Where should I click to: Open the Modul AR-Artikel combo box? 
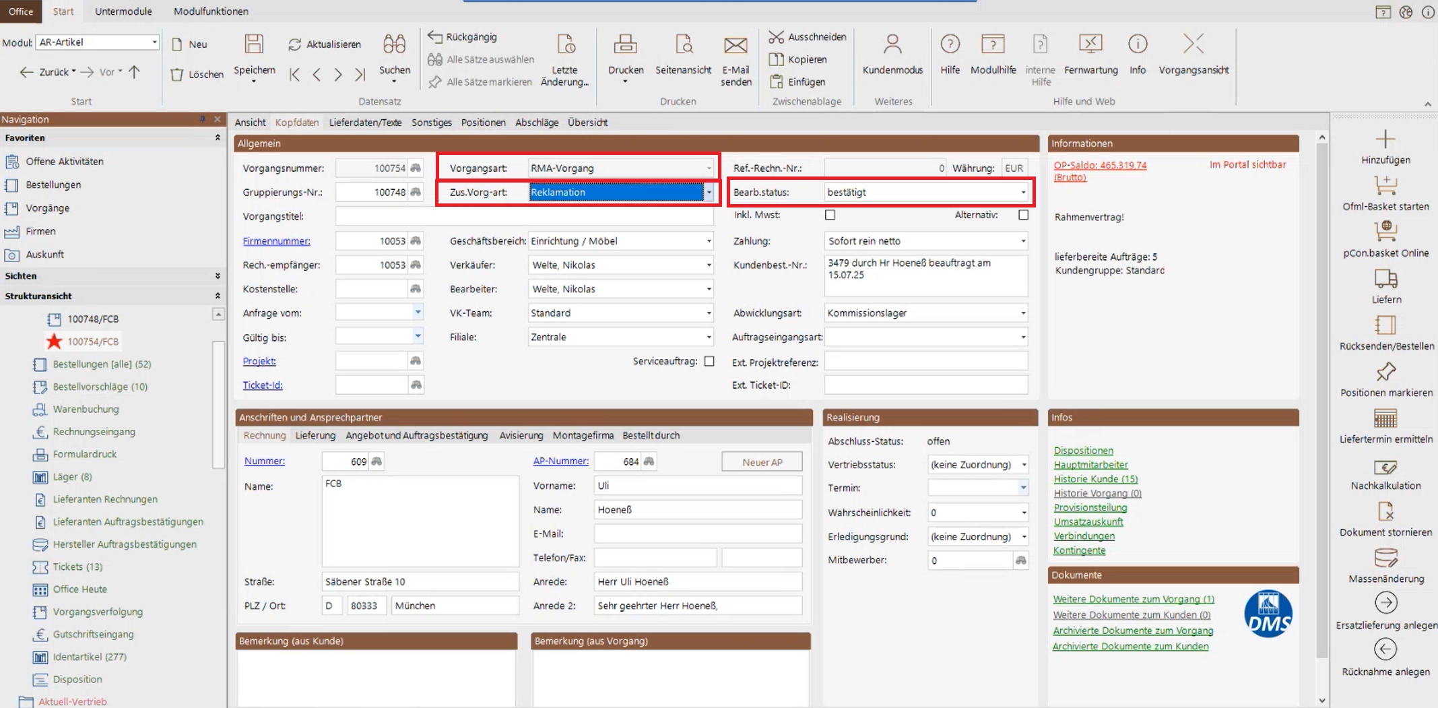[154, 42]
